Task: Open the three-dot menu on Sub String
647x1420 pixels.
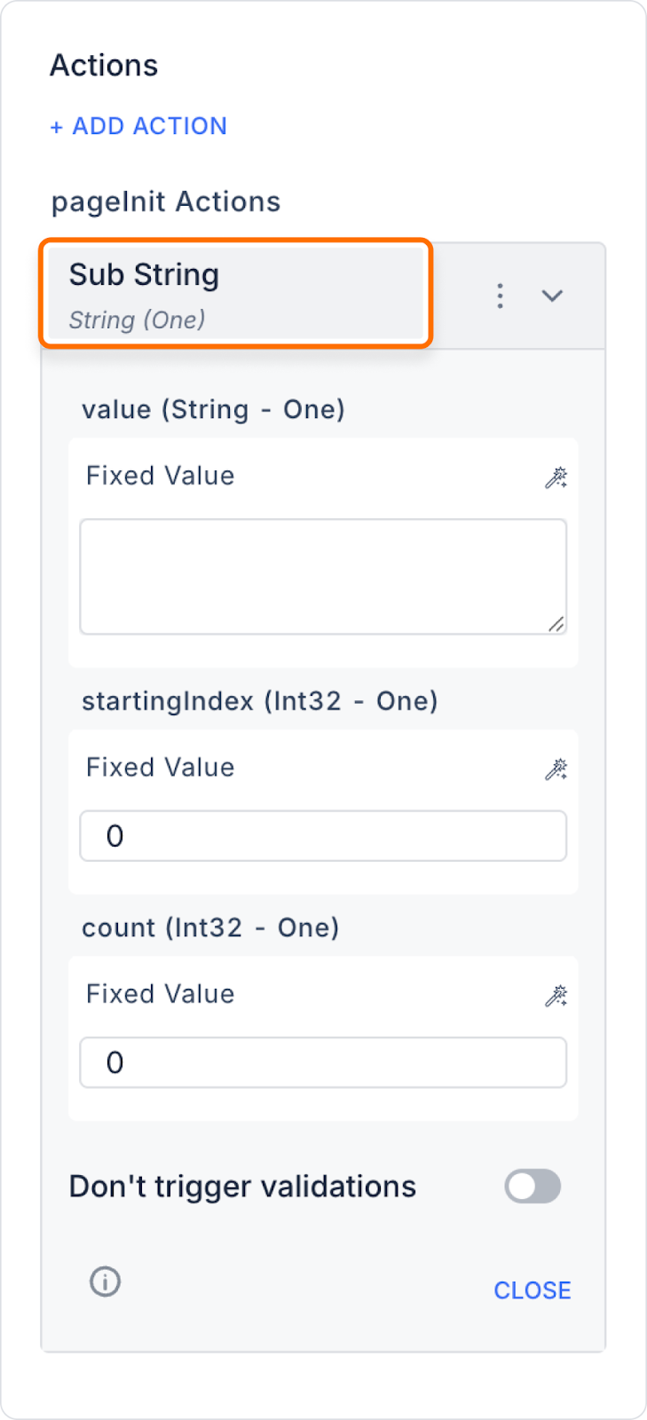Action: (x=501, y=296)
